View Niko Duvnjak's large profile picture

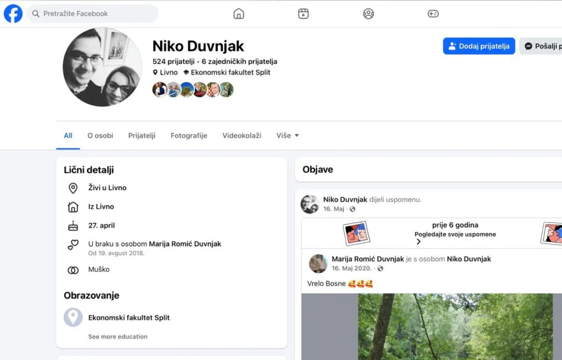pos(102,67)
